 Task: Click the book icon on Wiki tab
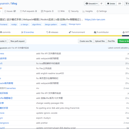(59, 11)
